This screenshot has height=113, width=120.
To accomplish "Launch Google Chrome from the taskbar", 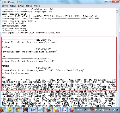I will coord(18,110).
